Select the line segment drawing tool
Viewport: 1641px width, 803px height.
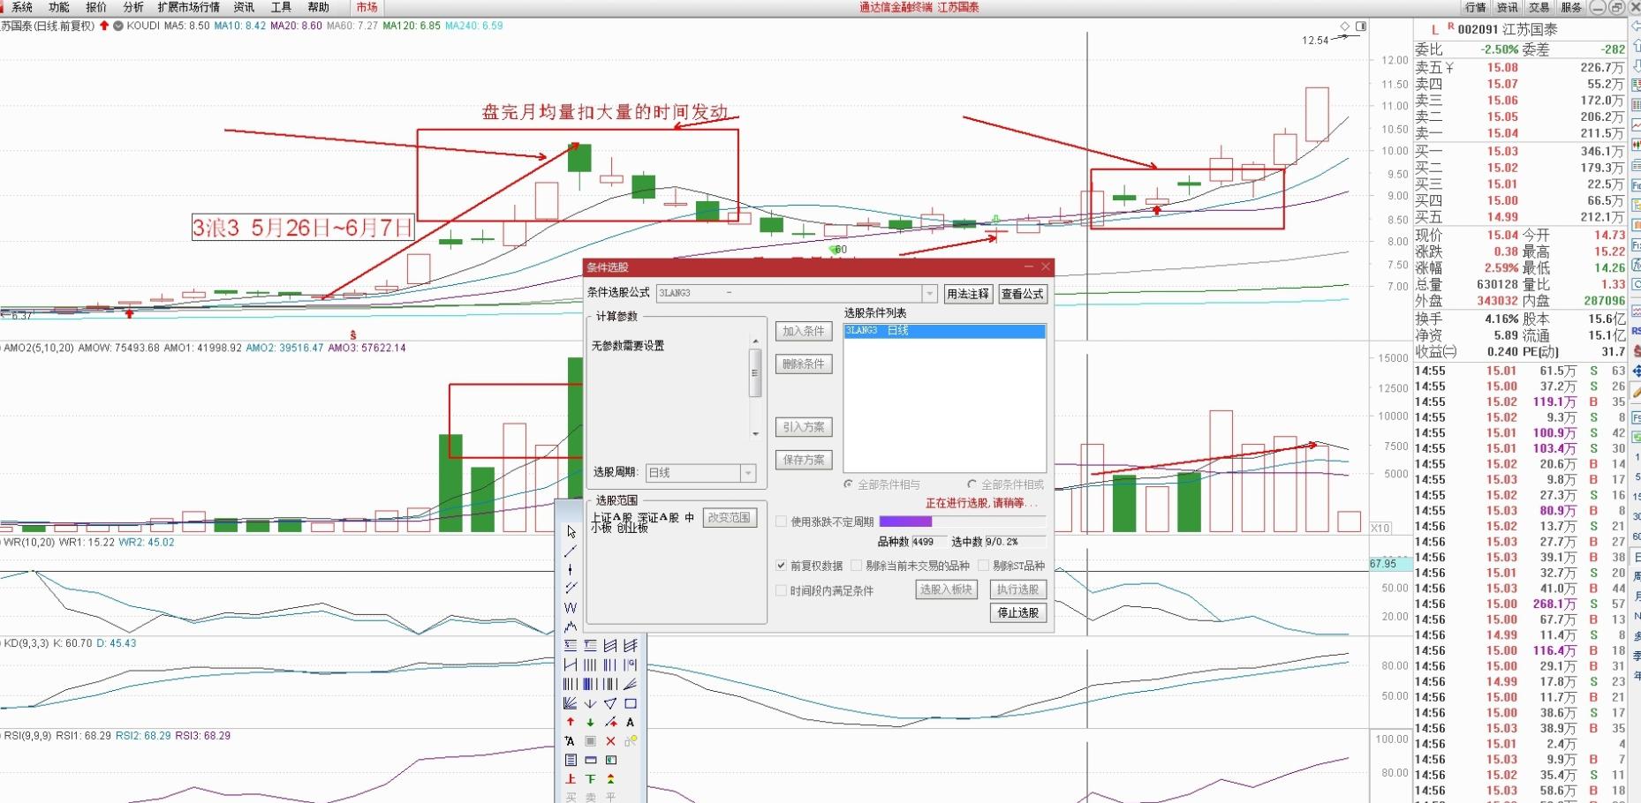pyautogui.click(x=571, y=551)
